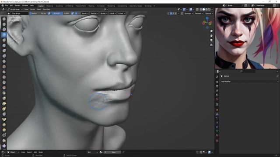Open the Particles properties tab icon
The image size is (280, 157).
(217, 118)
